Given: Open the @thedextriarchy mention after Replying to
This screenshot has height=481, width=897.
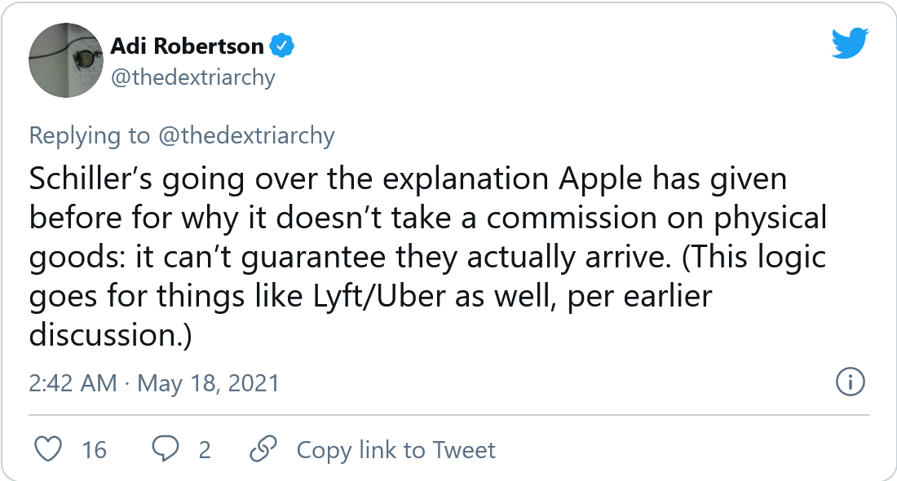Looking at the screenshot, I should click(245, 135).
